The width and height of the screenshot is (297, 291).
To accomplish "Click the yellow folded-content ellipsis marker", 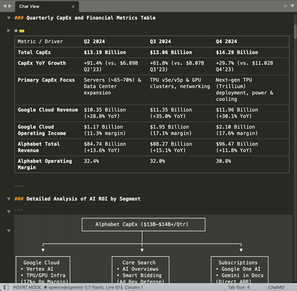I will point(22,31).
